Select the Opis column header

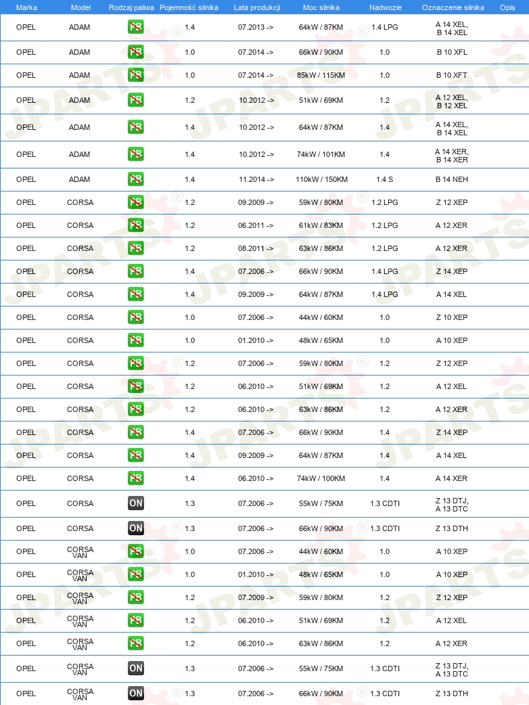[507, 7]
